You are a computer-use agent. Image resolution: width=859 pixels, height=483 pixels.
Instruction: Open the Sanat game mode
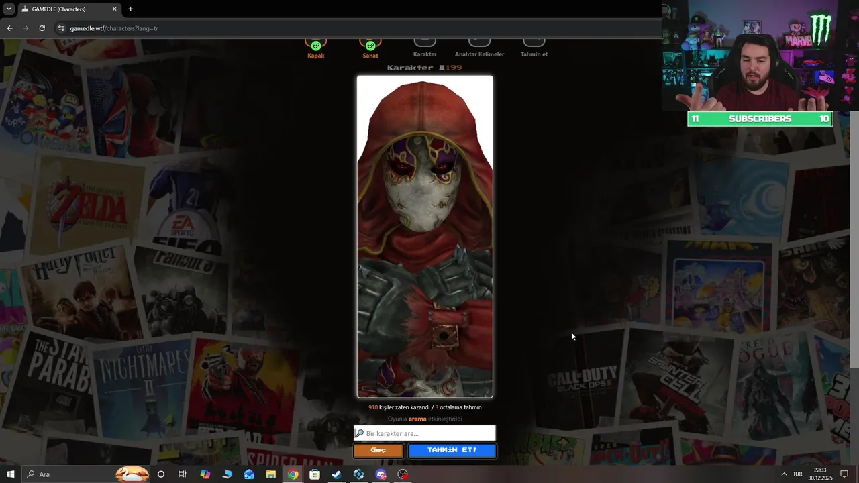click(x=370, y=48)
